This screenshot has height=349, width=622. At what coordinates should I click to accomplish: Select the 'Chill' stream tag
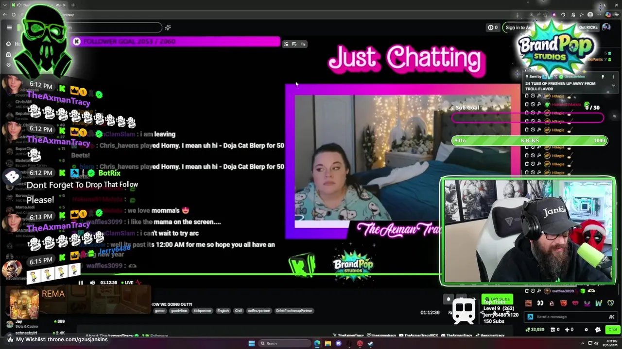click(x=238, y=311)
